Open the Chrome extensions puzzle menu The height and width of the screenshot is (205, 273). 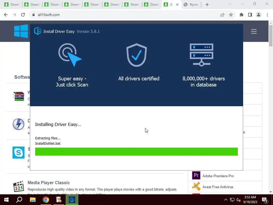242,15
